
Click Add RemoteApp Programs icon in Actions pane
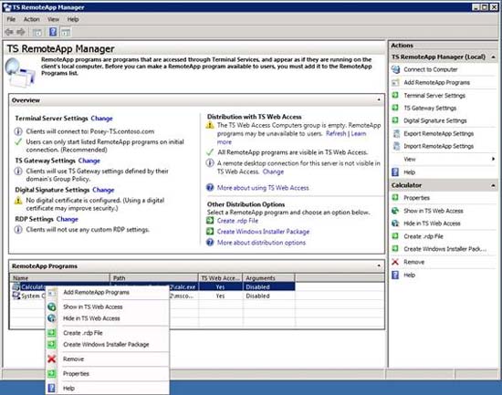pos(396,82)
